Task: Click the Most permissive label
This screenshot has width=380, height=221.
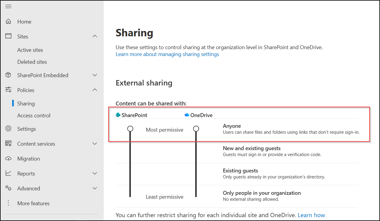Action: click(165, 130)
